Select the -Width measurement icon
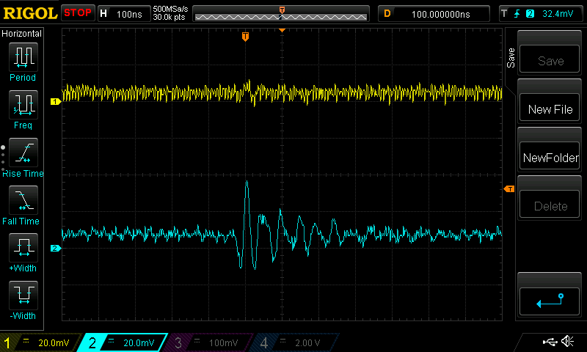 coord(23,295)
